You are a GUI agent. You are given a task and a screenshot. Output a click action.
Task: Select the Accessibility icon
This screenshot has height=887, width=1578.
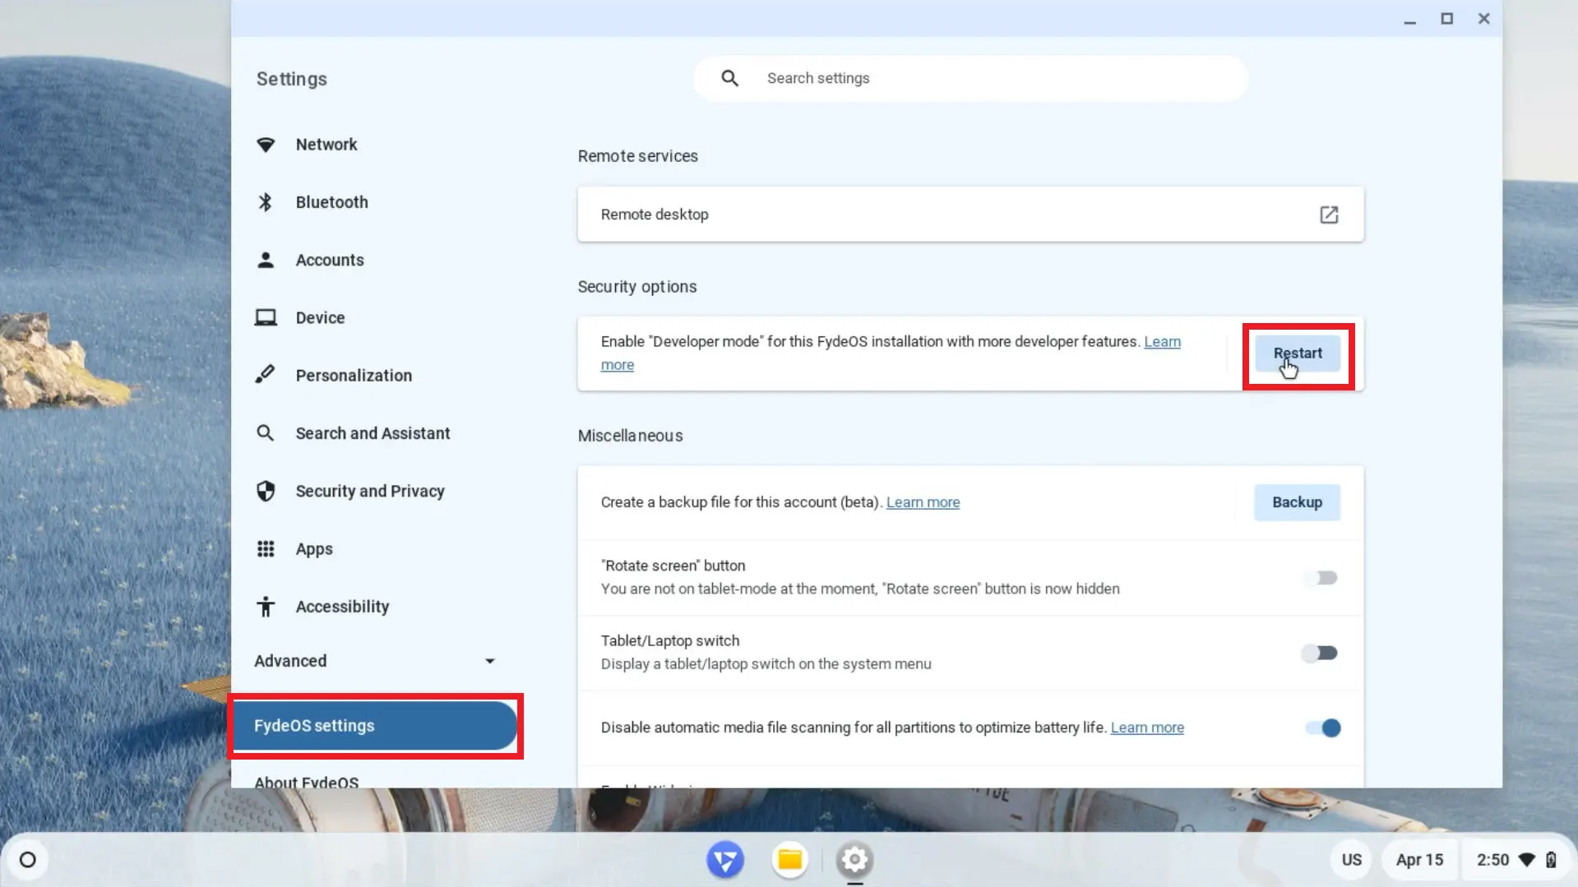[266, 606]
